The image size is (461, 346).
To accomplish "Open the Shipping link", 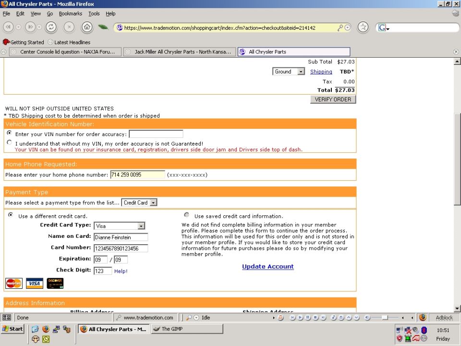I will click(x=321, y=72).
